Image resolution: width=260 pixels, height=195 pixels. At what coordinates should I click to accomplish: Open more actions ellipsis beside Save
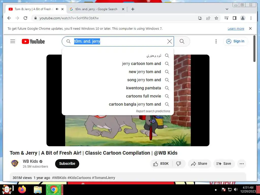(x=242, y=164)
